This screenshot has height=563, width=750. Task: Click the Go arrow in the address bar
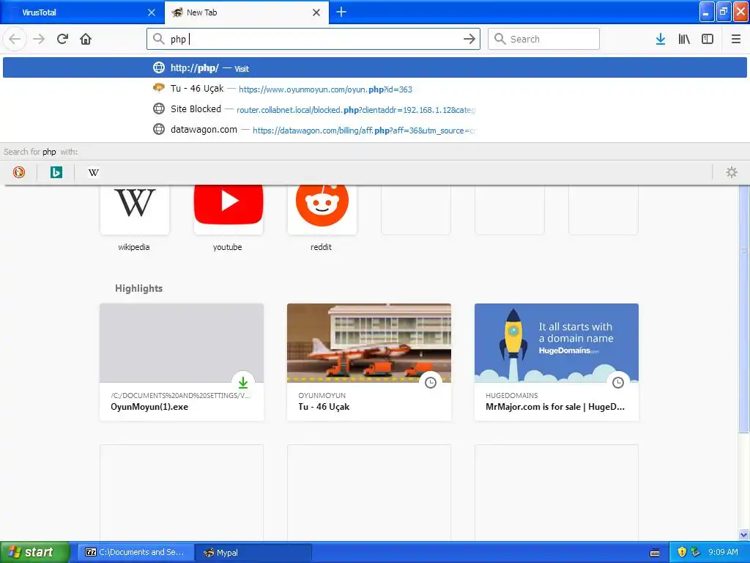[469, 39]
